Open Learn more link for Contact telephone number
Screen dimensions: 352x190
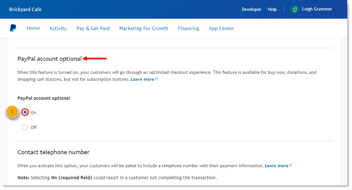[278, 166]
